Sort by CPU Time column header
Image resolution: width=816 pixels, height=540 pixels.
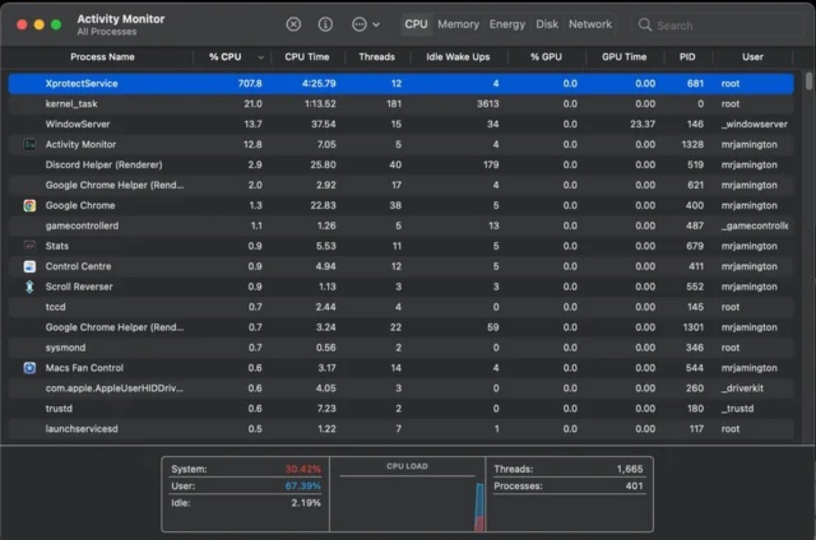pyautogui.click(x=307, y=57)
